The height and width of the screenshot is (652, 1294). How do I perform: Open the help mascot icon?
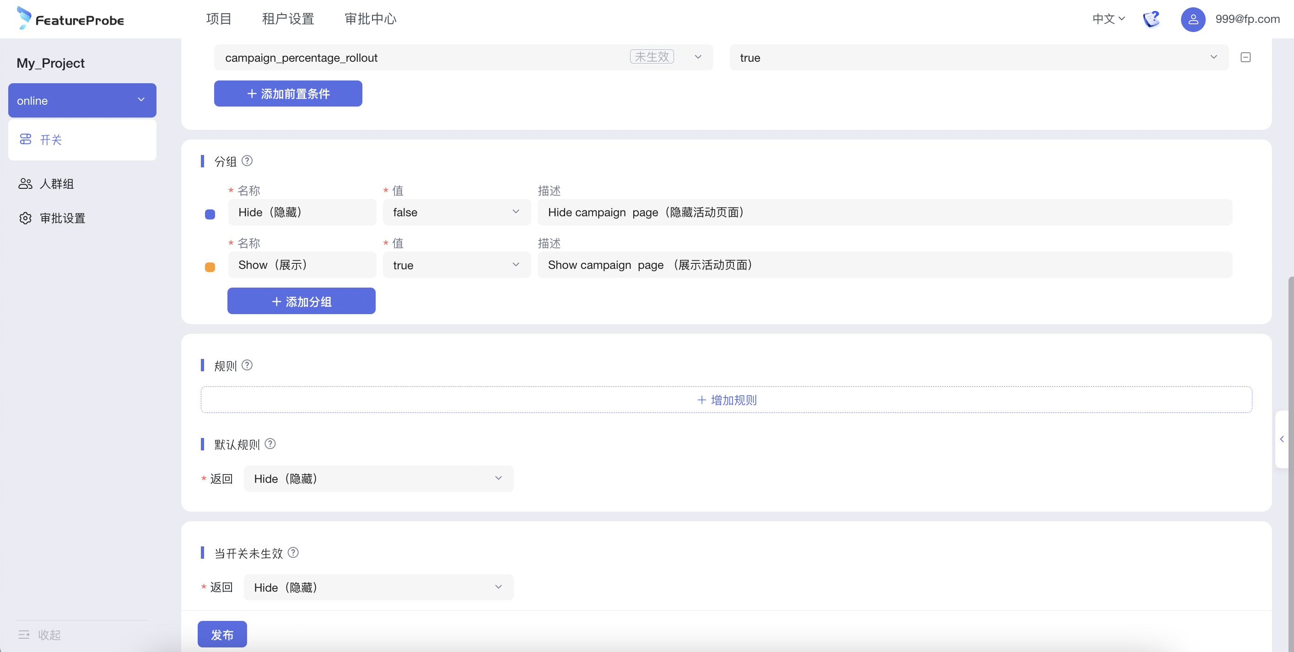click(x=1151, y=19)
